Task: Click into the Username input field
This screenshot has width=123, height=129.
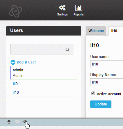Action: [107, 64]
